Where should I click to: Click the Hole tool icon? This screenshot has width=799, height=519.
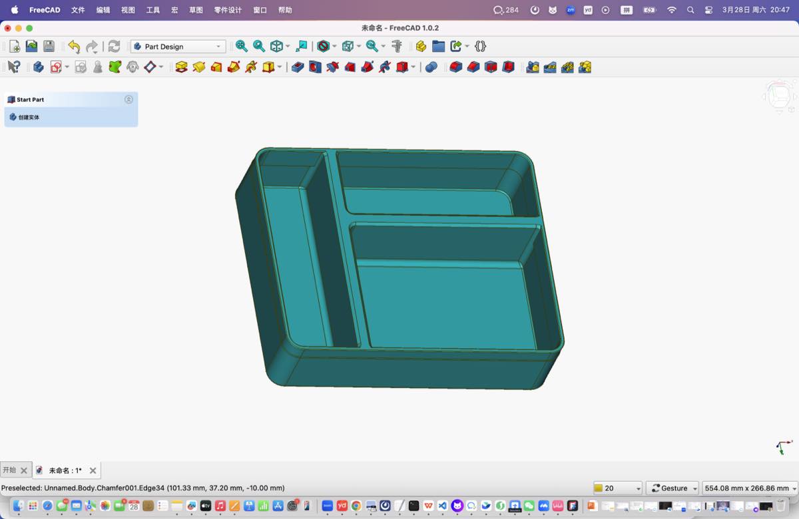point(315,67)
